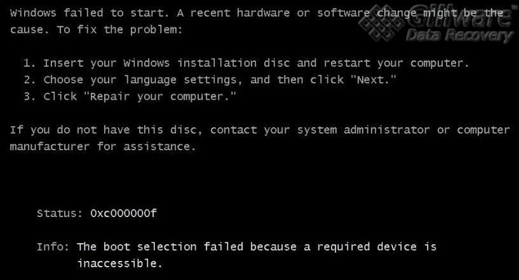Click the number 3 list marker
519x280 pixels.
click(x=27, y=96)
